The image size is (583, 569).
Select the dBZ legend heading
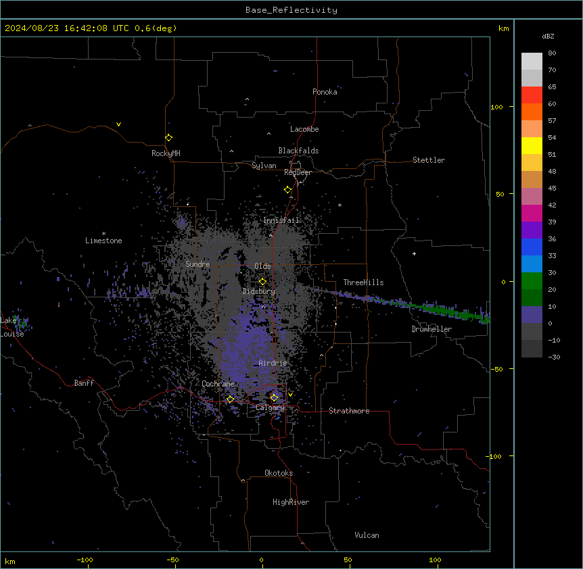tap(548, 36)
